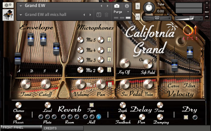Screen dimensions: 211x131
Task: Open the Mic 2 info button
Action: pyautogui.click(x=109, y=70)
